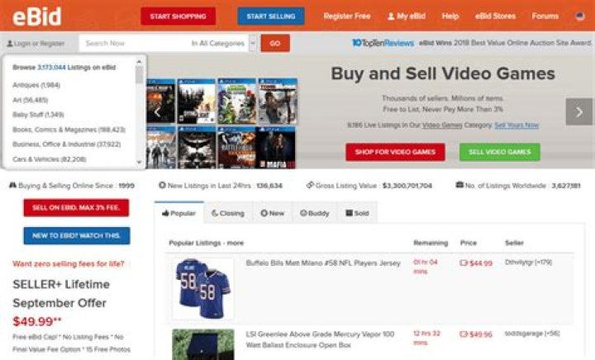This screenshot has height=360, width=595.
Task: Click the GO search button
Action: coord(275,43)
